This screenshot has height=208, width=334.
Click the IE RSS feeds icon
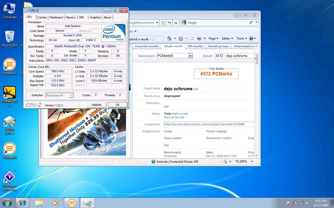pyautogui.click(x=181, y=38)
